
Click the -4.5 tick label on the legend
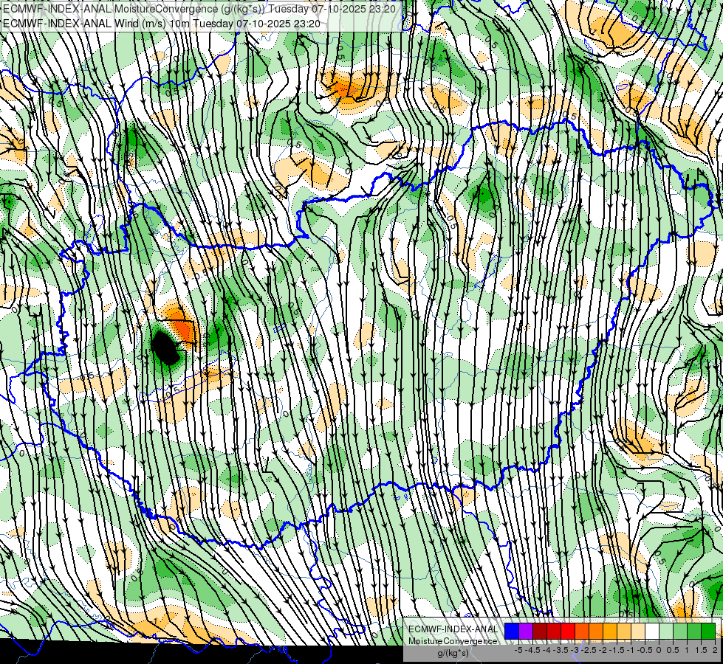point(532,650)
